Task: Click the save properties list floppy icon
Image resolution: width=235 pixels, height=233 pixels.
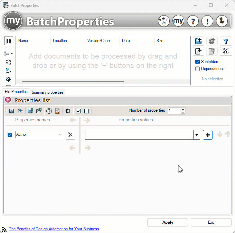Action: point(12,111)
